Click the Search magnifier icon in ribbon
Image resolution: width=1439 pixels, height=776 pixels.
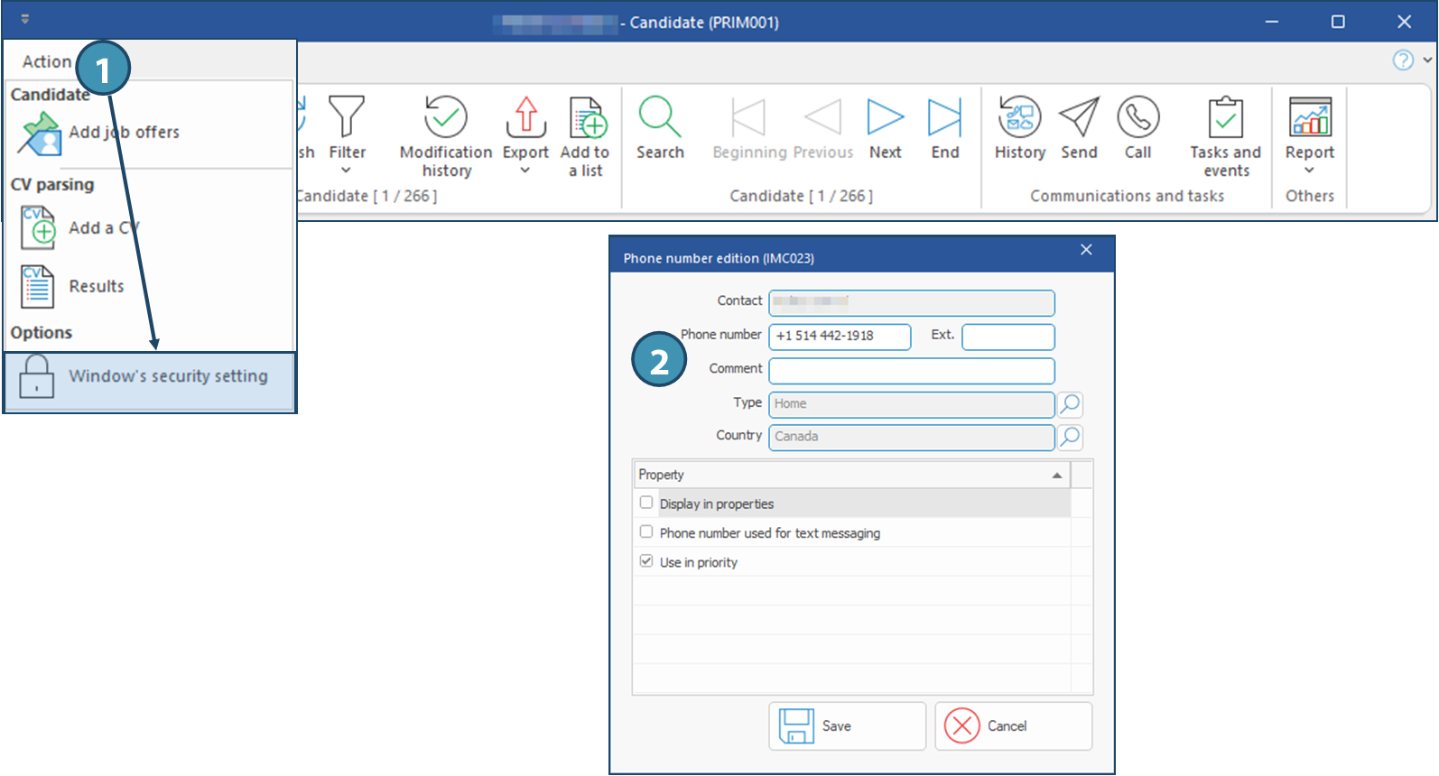pyautogui.click(x=659, y=117)
